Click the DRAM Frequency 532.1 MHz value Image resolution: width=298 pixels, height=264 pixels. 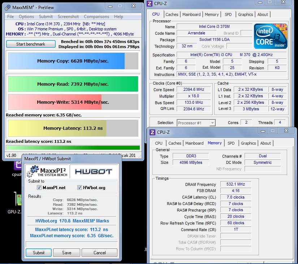coord(236,184)
